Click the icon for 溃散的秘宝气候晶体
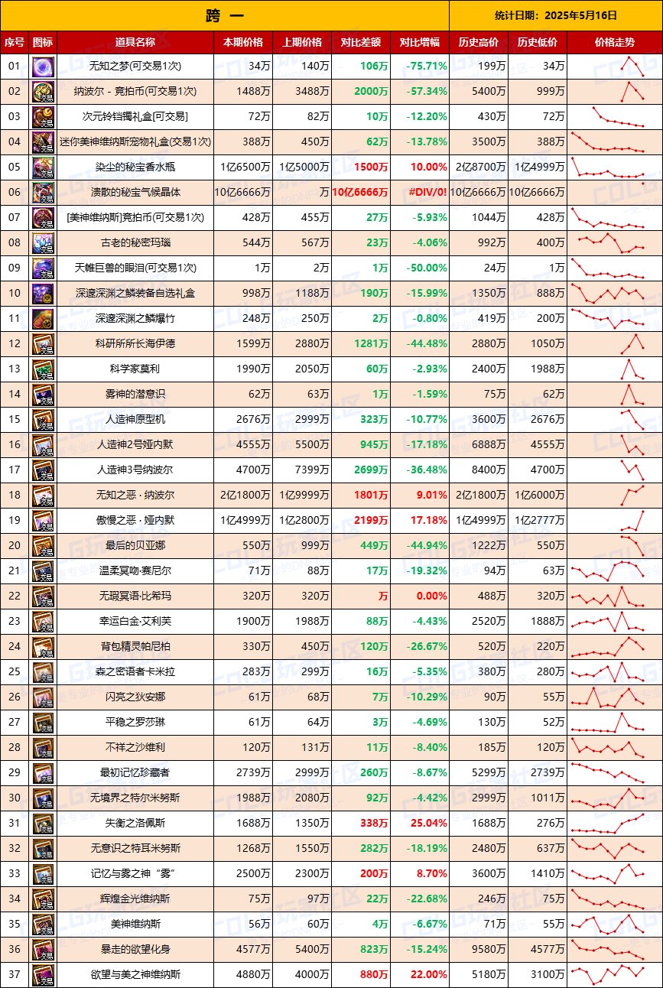 point(43,193)
